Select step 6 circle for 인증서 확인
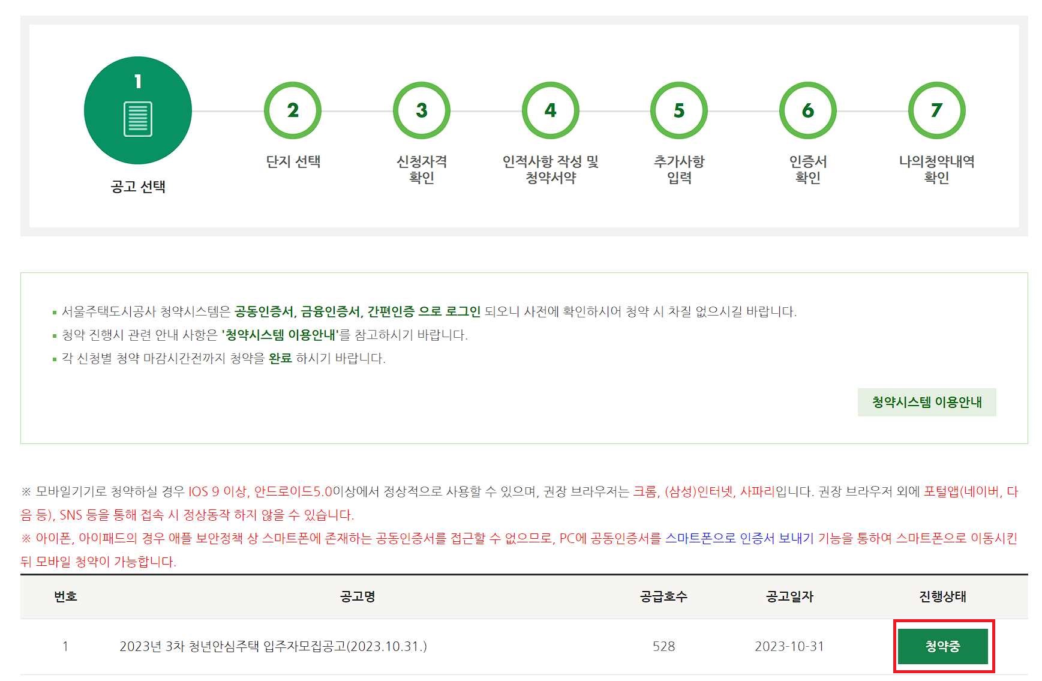 tap(808, 110)
